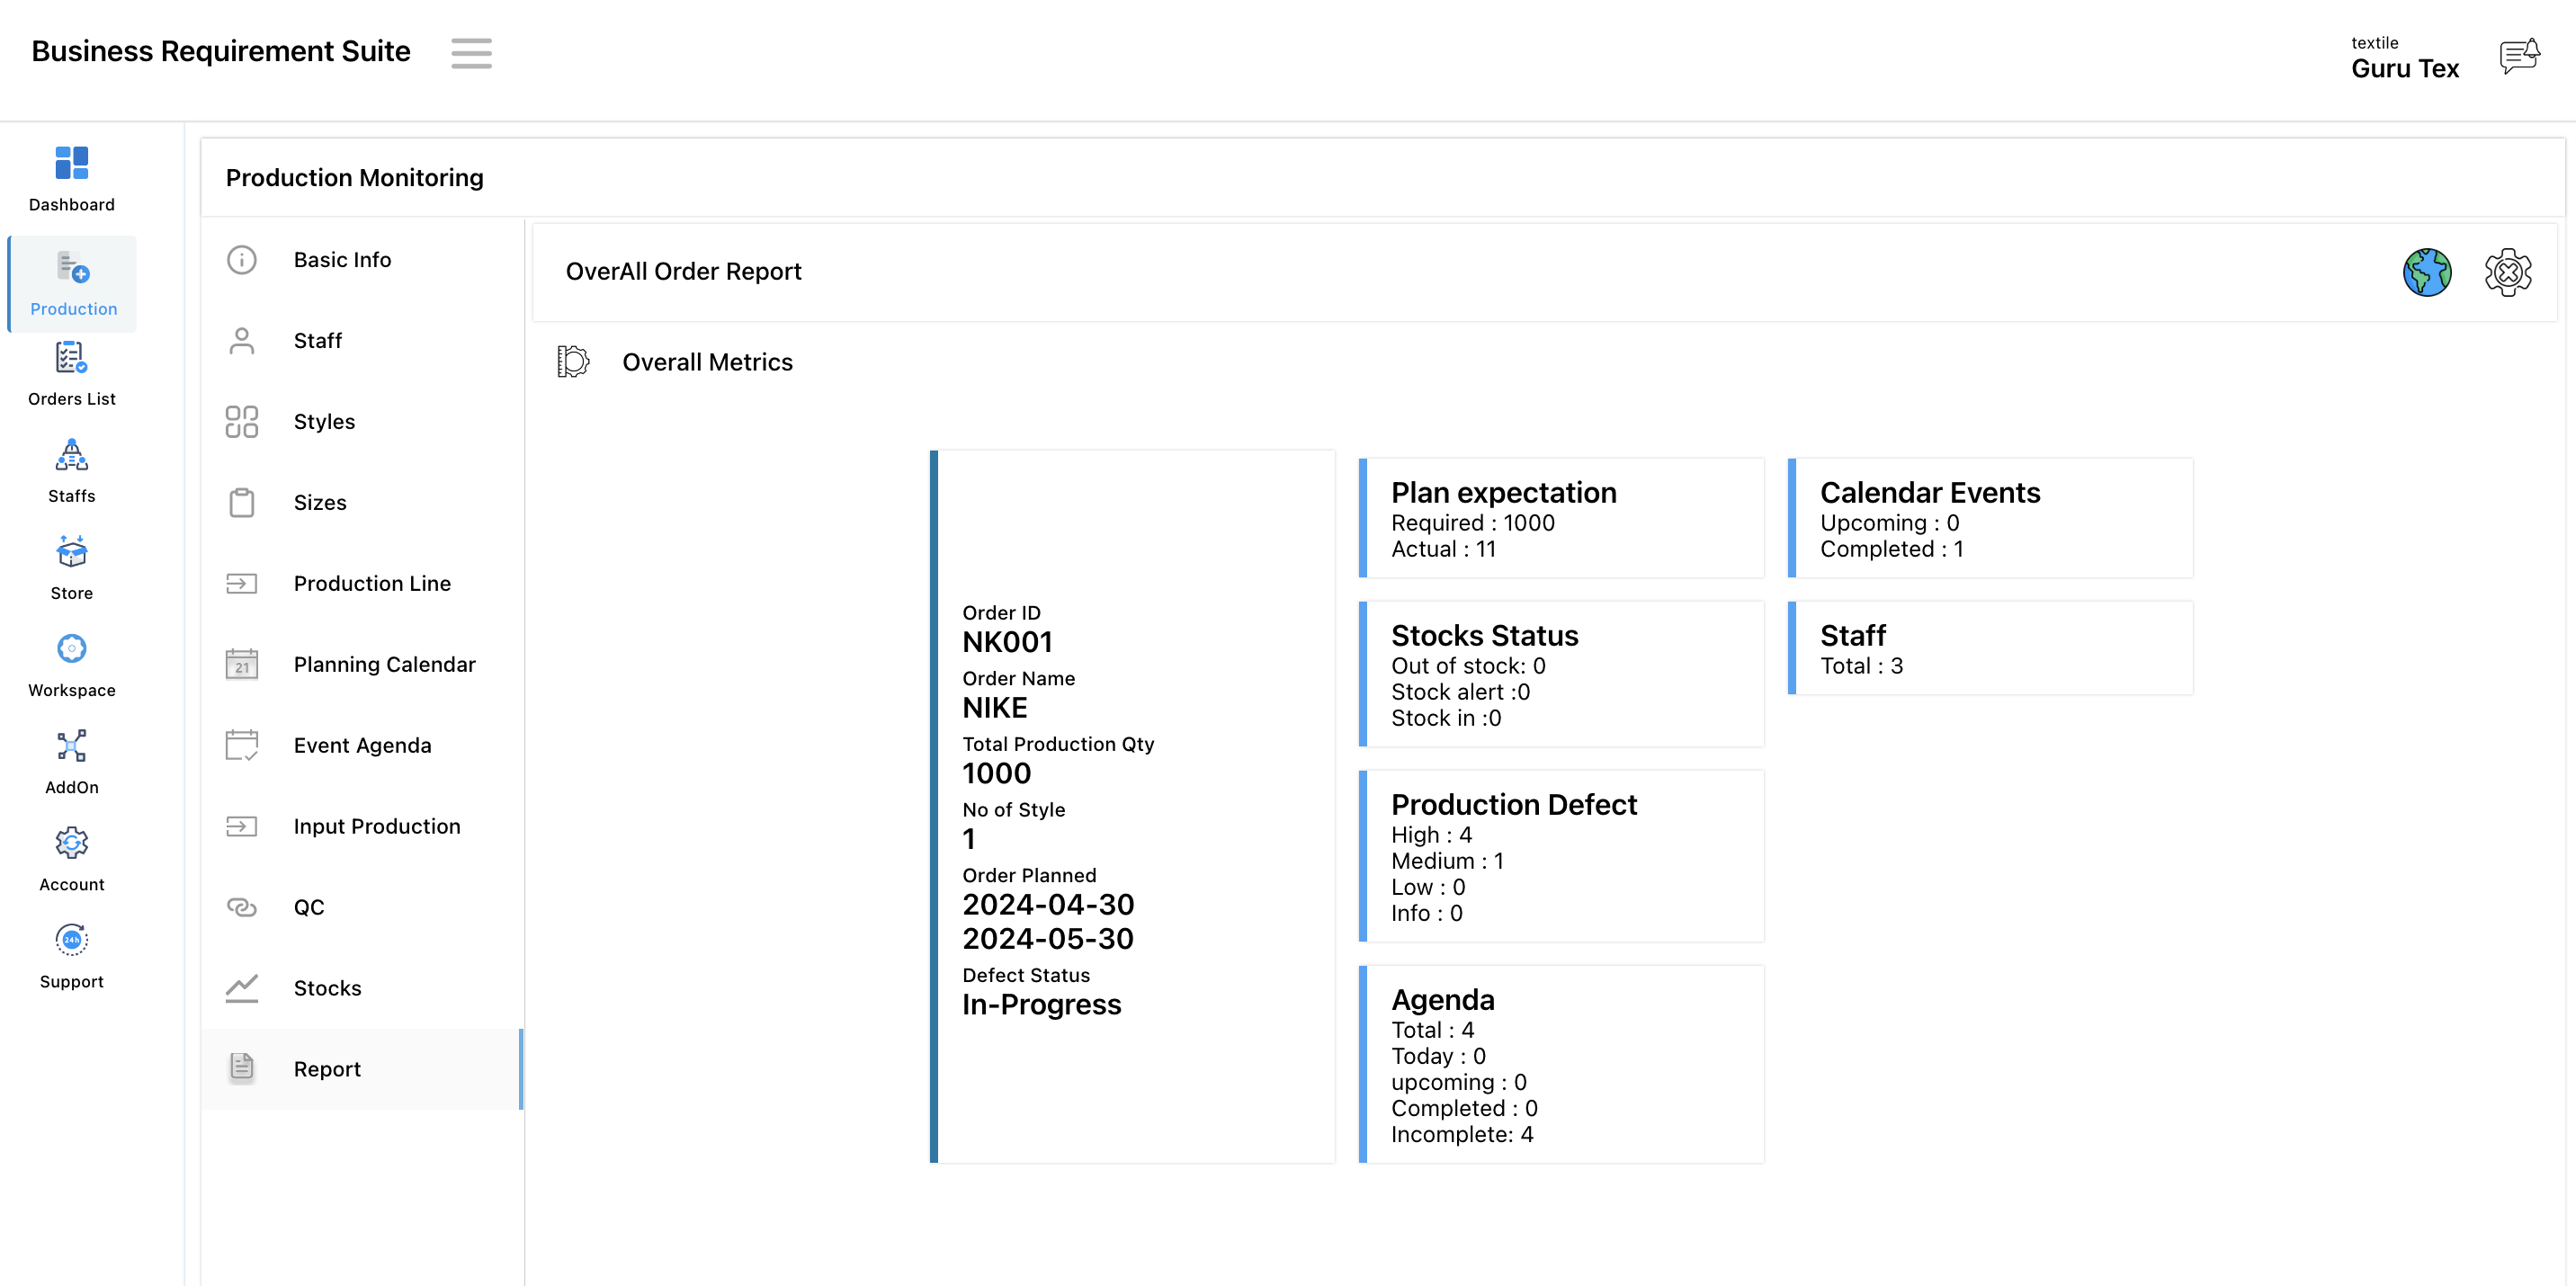
Task: Select the Production sidebar icon
Action: pos(73,267)
